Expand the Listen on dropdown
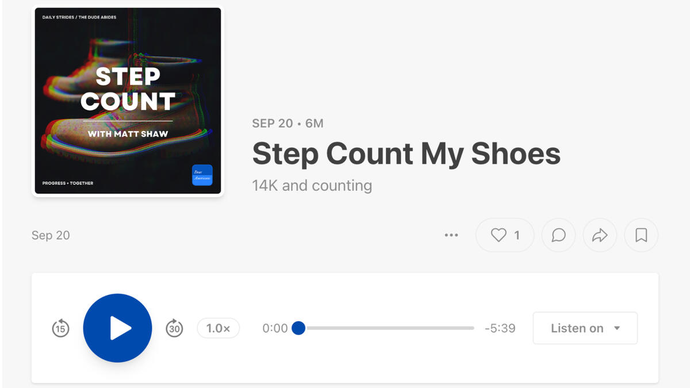690x388 pixels. pyautogui.click(x=585, y=328)
